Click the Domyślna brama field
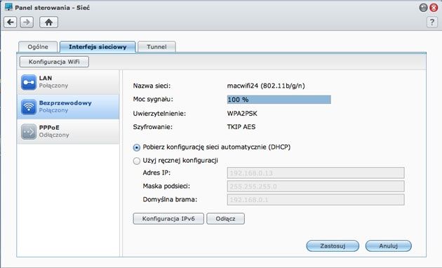This screenshot has width=442, height=268. click(x=316, y=199)
